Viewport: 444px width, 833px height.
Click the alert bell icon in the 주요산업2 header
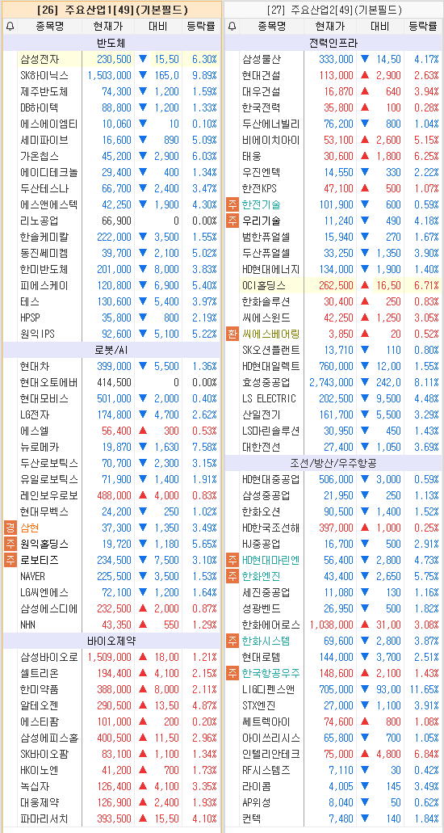(x=232, y=27)
